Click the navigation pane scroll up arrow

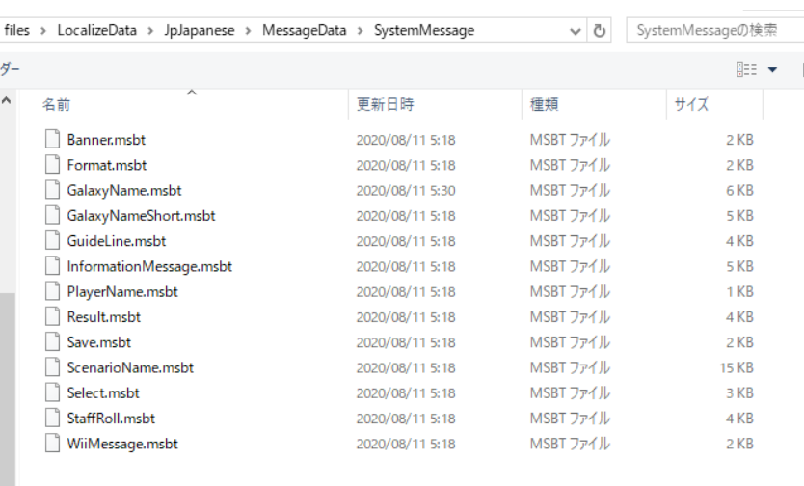tap(9, 101)
